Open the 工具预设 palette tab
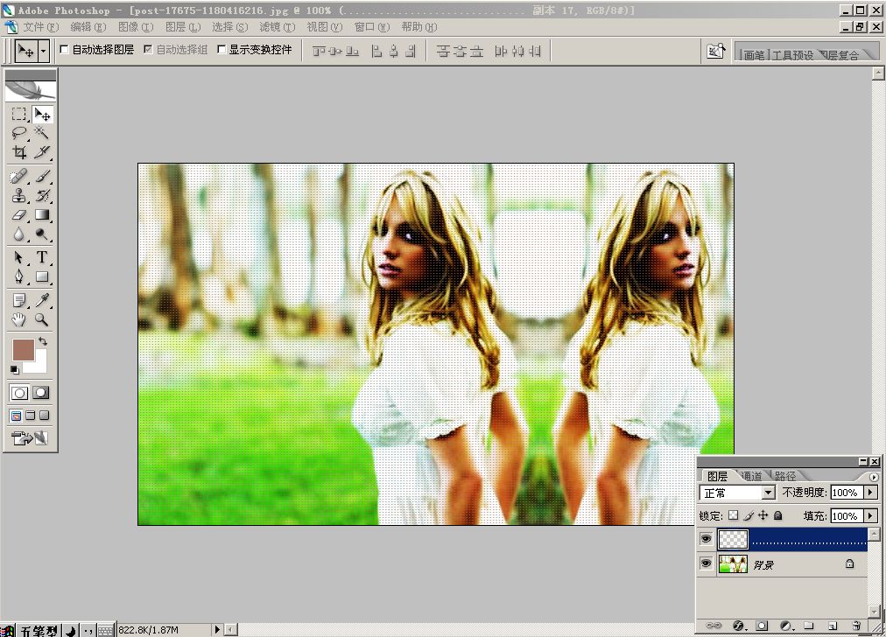 click(791, 55)
